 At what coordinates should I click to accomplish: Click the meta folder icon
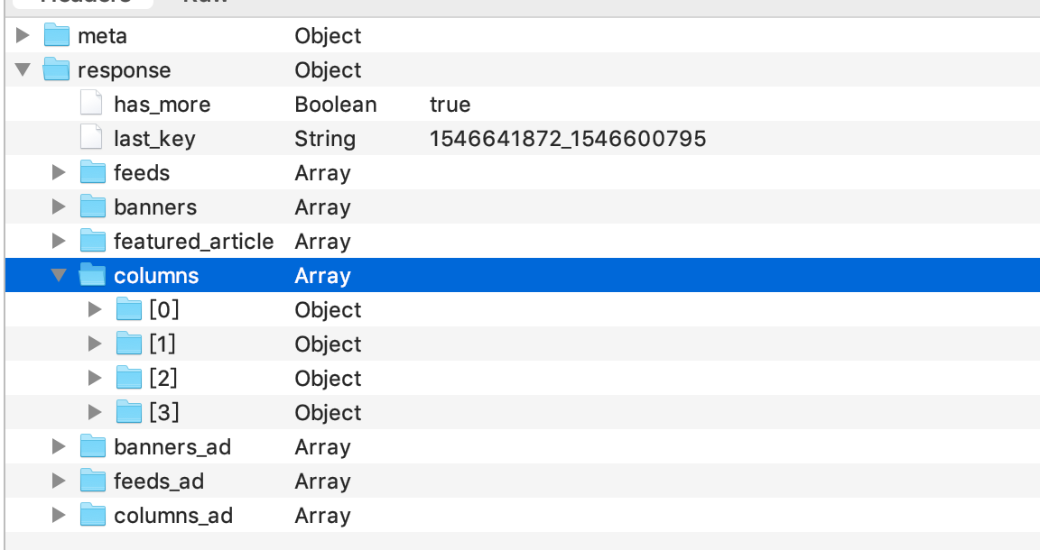coord(57,36)
